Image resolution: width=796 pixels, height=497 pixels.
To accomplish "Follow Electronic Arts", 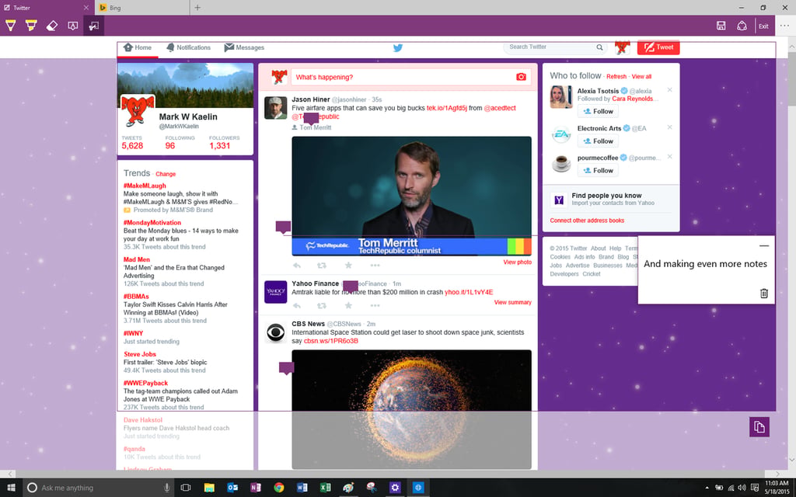I will pyautogui.click(x=598, y=141).
